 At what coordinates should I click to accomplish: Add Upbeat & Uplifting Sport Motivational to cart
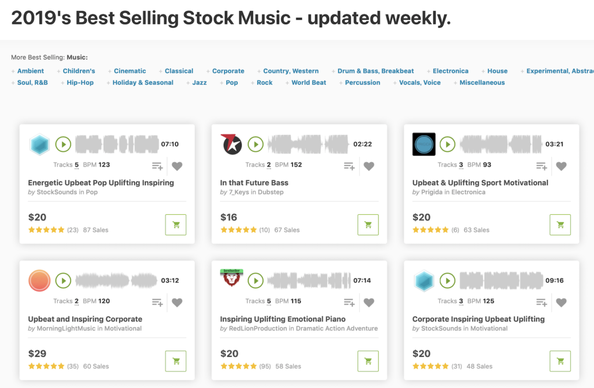coord(560,225)
